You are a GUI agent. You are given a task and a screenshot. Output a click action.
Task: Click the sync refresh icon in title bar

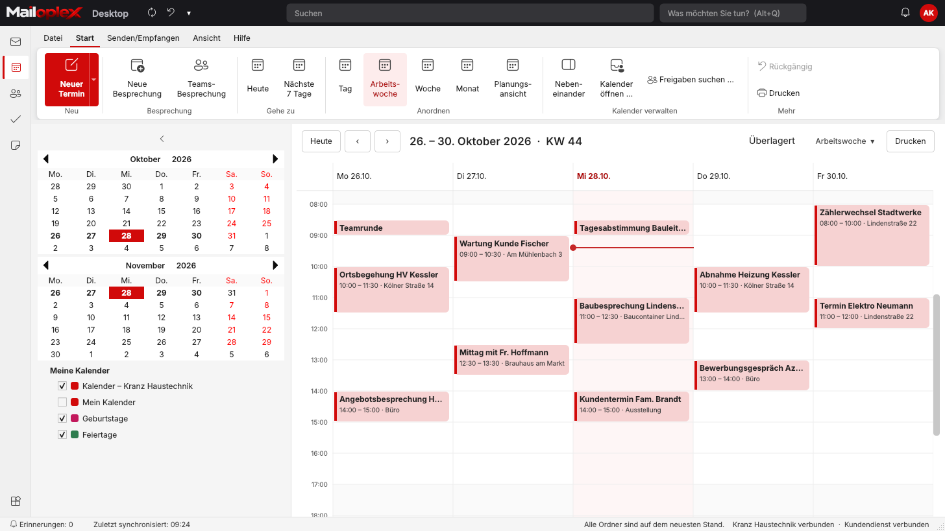click(x=152, y=13)
